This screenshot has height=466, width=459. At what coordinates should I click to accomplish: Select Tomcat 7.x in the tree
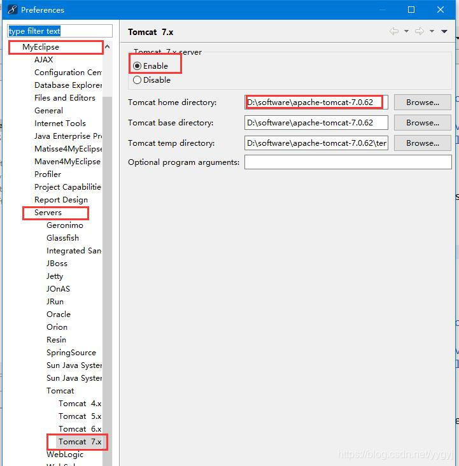[80, 442]
